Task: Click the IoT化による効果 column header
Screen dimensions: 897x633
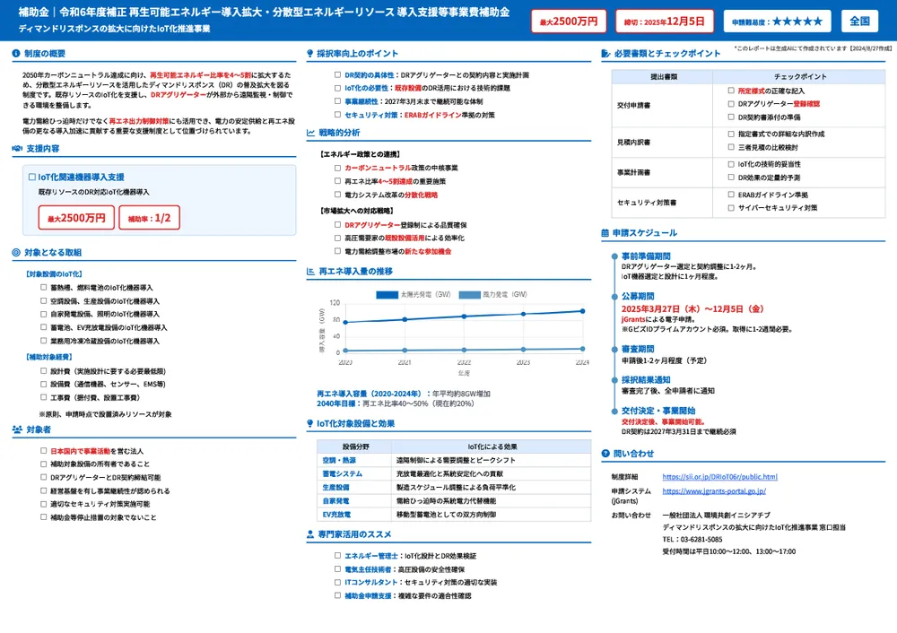Action: tap(492, 447)
